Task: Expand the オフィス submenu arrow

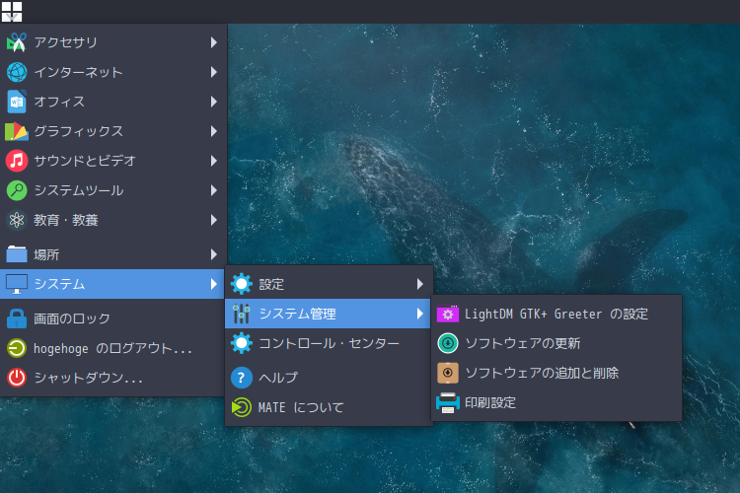Action: 214,102
